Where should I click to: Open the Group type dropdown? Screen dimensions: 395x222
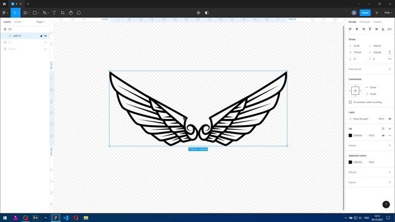353,39
